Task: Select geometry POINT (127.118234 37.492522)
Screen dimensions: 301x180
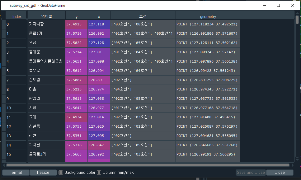Action: 208,24
